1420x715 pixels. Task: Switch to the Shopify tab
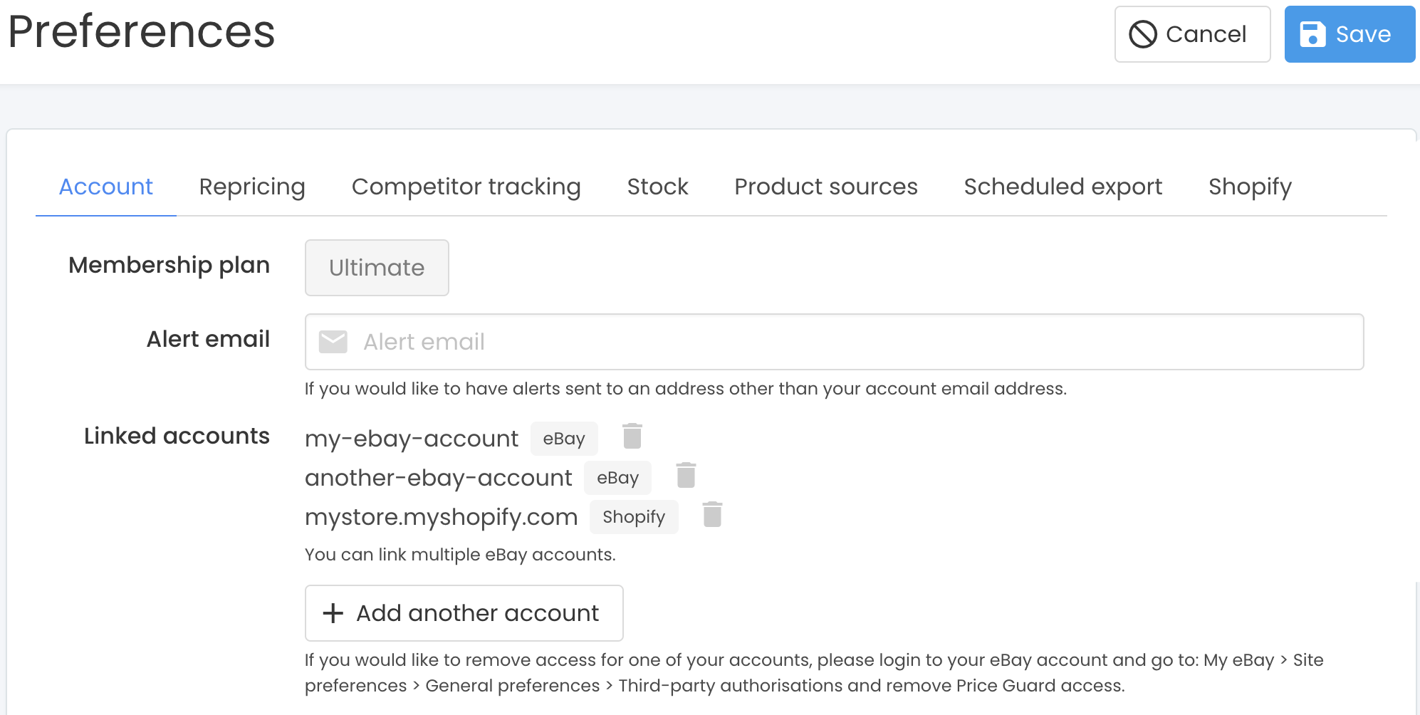pos(1250,187)
